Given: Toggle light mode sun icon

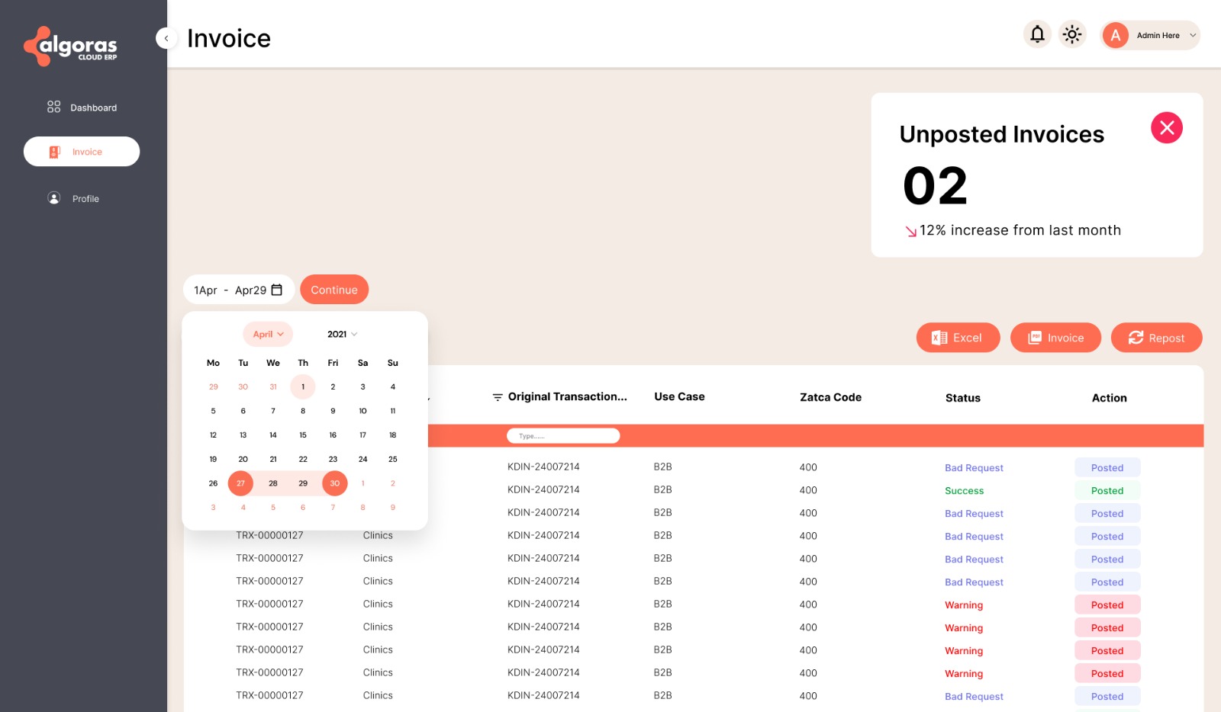Looking at the screenshot, I should pyautogui.click(x=1072, y=34).
